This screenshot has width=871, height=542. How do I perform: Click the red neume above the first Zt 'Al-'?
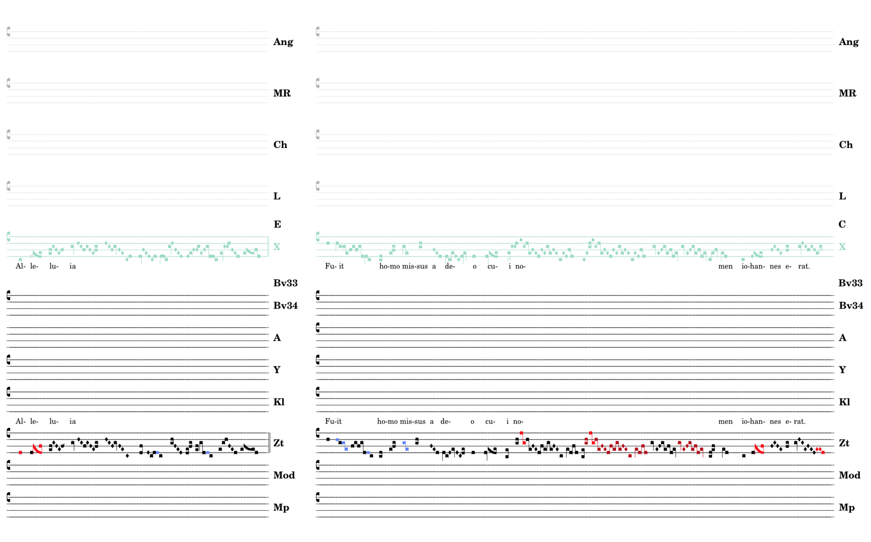pyautogui.click(x=20, y=452)
